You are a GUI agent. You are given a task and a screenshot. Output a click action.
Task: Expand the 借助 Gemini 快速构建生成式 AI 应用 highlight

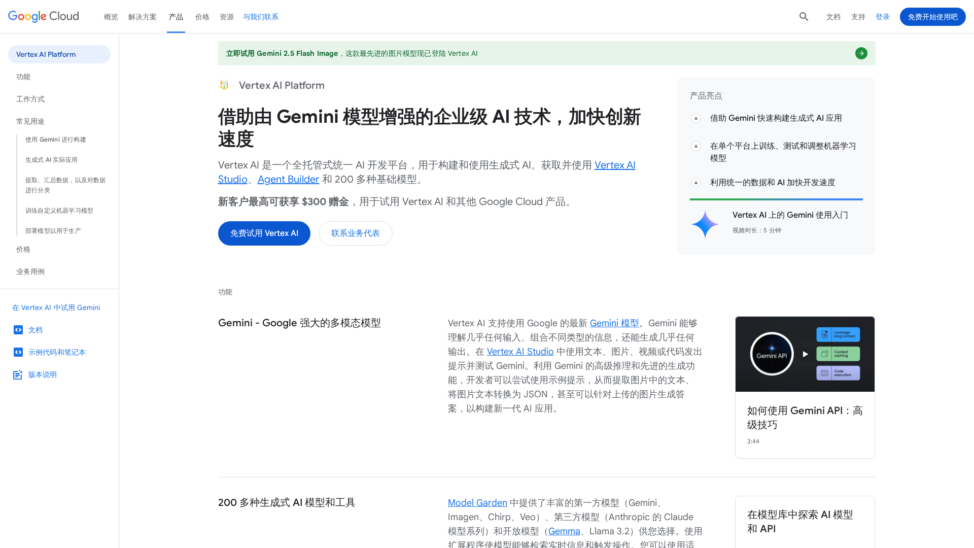[696, 118]
